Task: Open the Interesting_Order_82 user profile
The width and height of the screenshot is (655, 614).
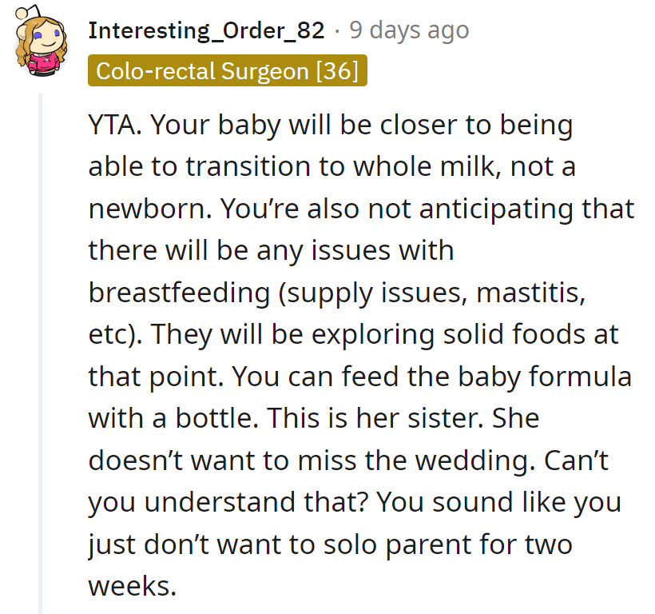Action: point(206,30)
